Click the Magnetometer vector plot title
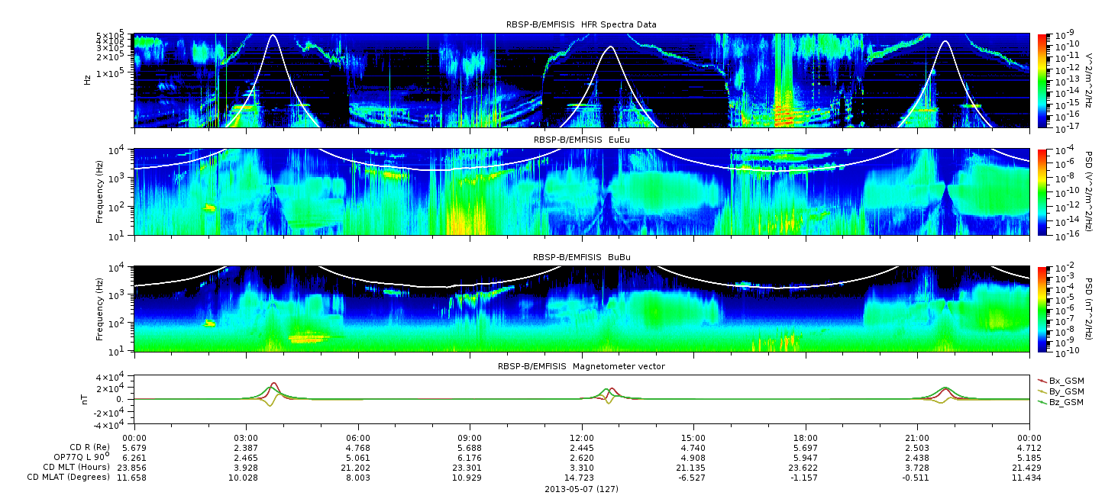Viewport: 1105px width, 502px height. [x=581, y=366]
